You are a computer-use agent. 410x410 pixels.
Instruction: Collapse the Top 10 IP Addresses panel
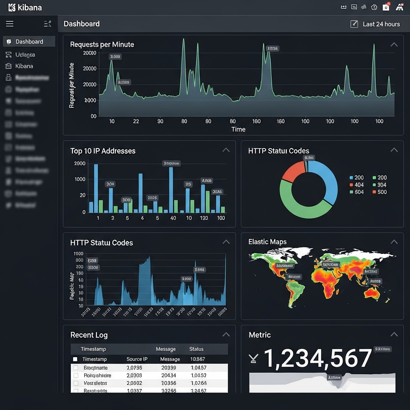pyautogui.click(x=226, y=150)
